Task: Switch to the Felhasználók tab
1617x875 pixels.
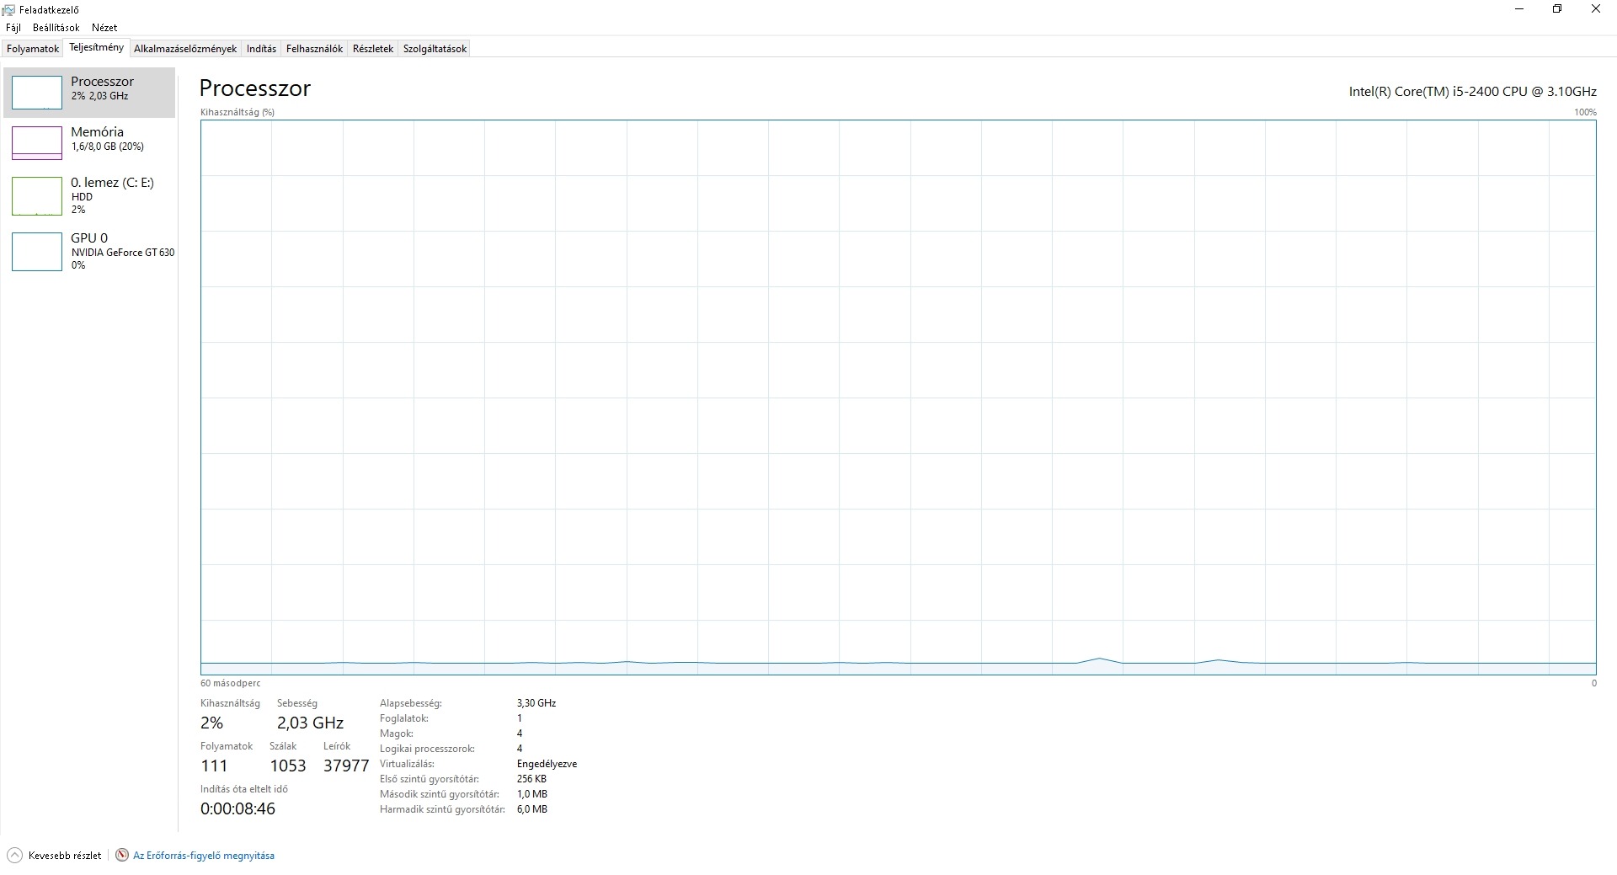Action: [314, 49]
